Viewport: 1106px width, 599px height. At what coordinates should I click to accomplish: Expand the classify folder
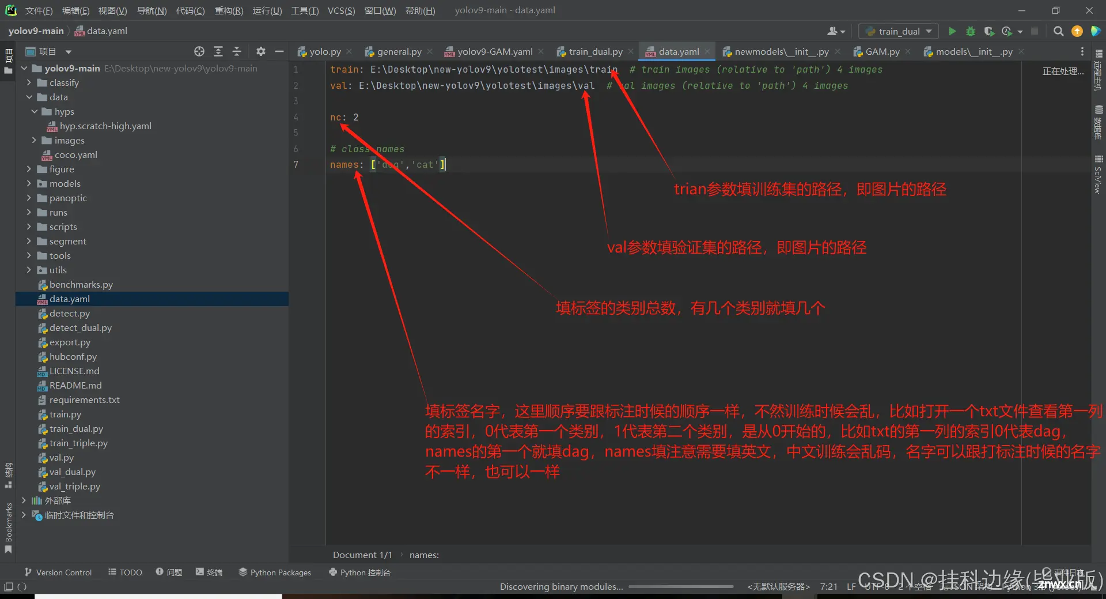tap(29, 82)
